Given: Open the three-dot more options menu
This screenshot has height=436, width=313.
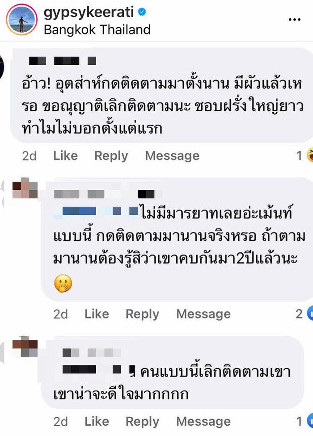Looking at the screenshot, I should tap(294, 20).
